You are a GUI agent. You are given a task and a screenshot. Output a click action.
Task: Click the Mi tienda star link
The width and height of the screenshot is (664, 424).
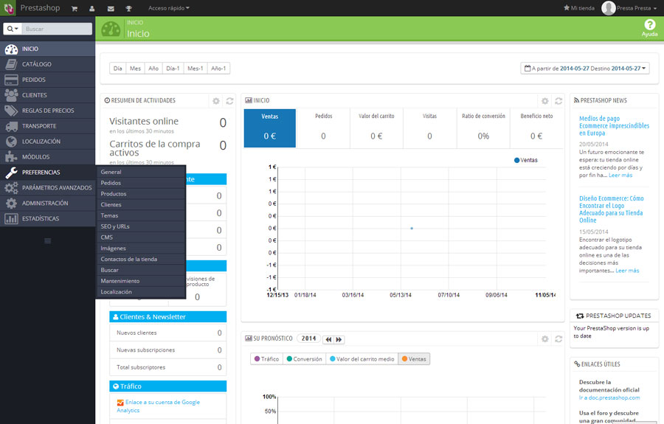point(579,8)
